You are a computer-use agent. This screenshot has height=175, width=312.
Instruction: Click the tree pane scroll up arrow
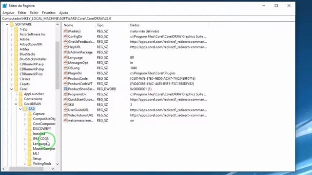(x=58, y=25)
